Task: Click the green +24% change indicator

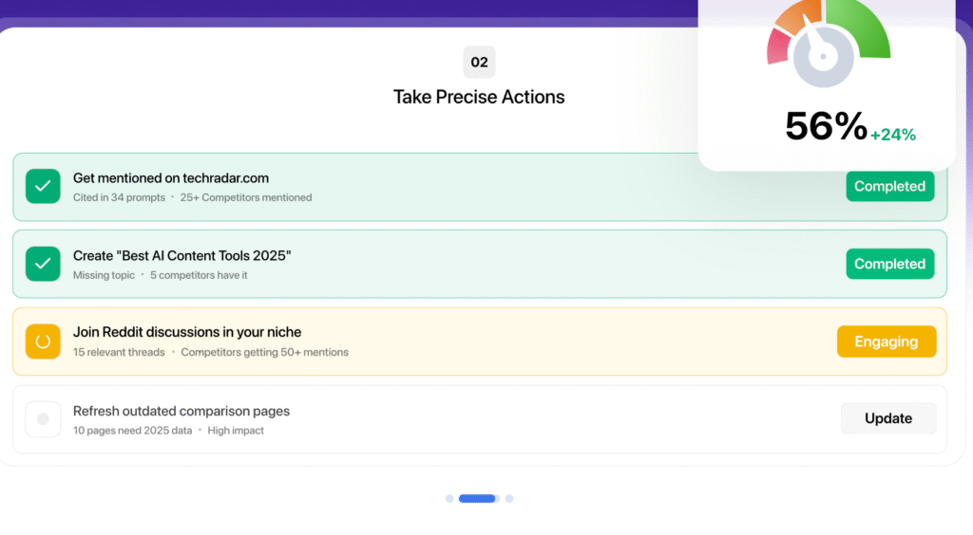Action: 893,135
